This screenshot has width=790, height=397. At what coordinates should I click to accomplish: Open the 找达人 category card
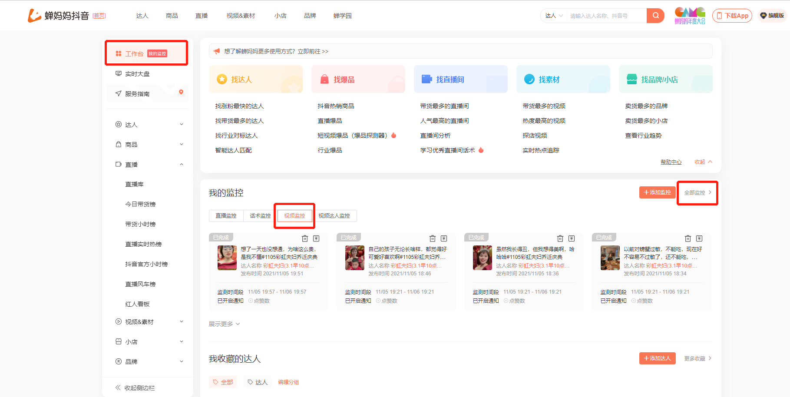tap(256, 79)
